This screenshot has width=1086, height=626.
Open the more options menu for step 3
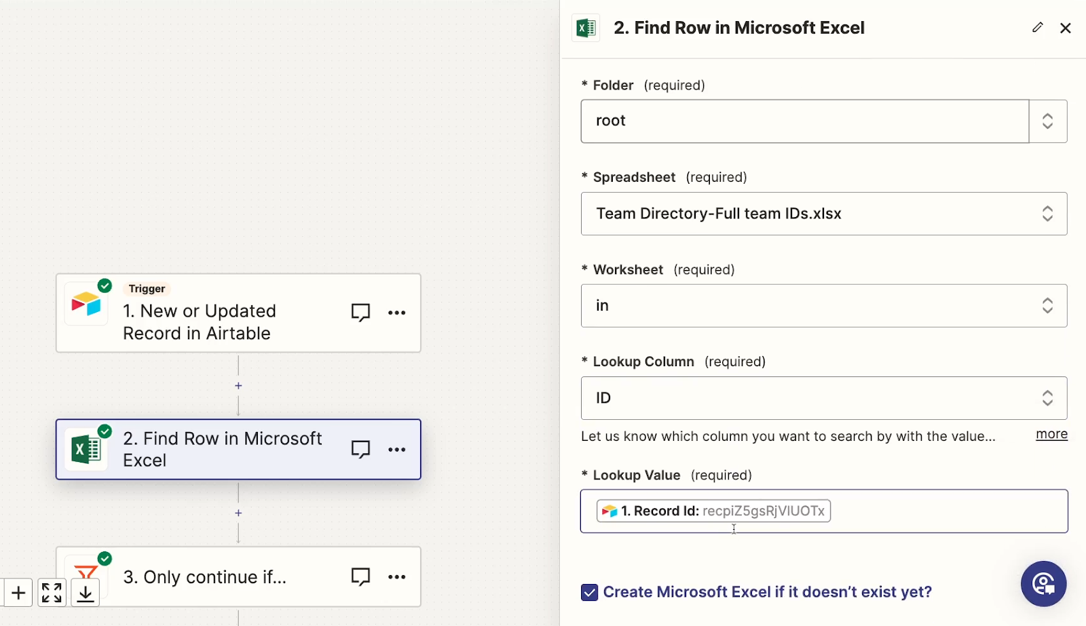pos(397,577)
